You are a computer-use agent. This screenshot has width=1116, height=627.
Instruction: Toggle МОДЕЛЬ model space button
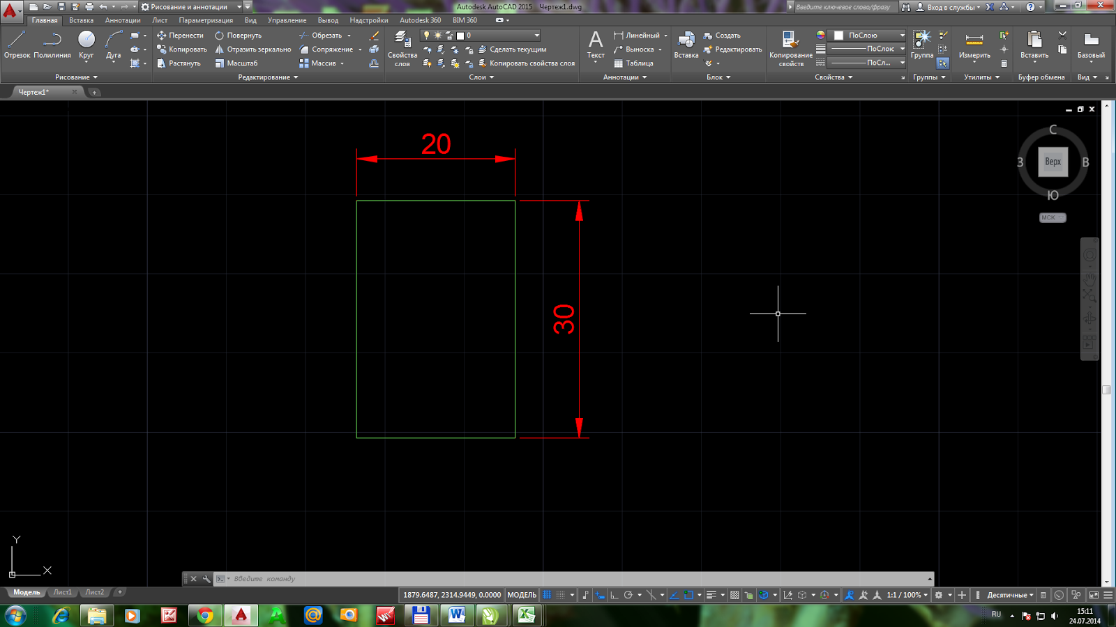[522, 595]
